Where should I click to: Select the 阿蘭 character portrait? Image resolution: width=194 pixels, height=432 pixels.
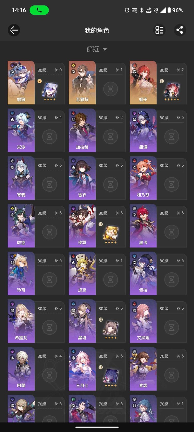pyautogui.click(x=21, y=369)
